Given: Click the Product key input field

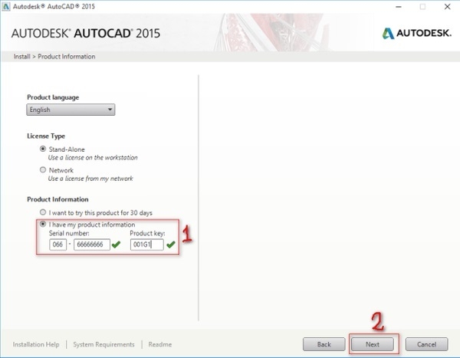Looking at the screenshot, I should [x=146, y=245].
